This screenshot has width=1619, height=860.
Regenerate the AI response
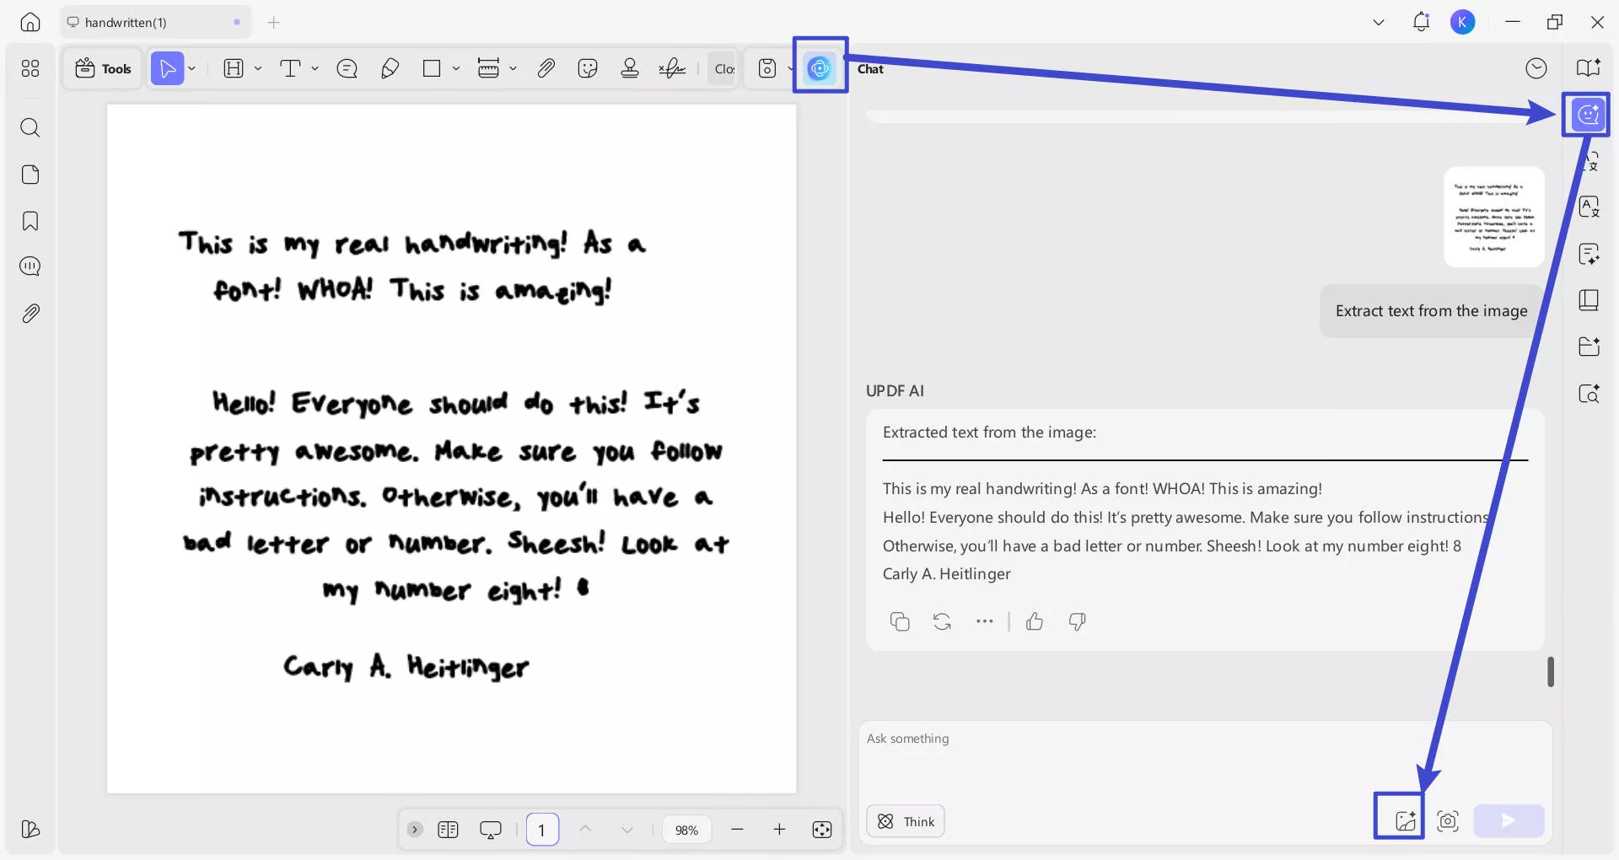(x=942, y=621)
